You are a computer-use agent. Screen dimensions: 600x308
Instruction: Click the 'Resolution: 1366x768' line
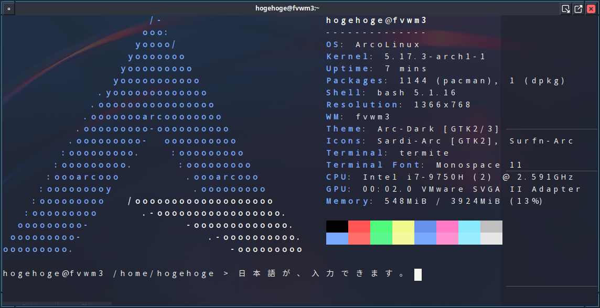click(399, 105)
